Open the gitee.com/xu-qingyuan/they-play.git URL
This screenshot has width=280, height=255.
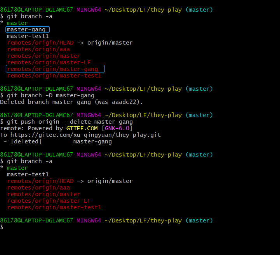pos(85,135)
